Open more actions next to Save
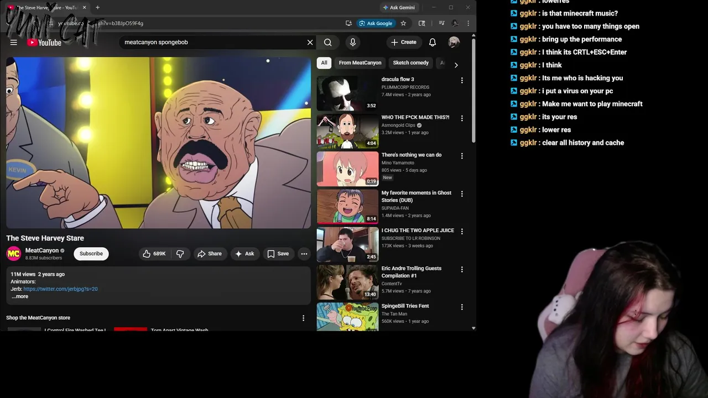 click(x=304, y=254)
